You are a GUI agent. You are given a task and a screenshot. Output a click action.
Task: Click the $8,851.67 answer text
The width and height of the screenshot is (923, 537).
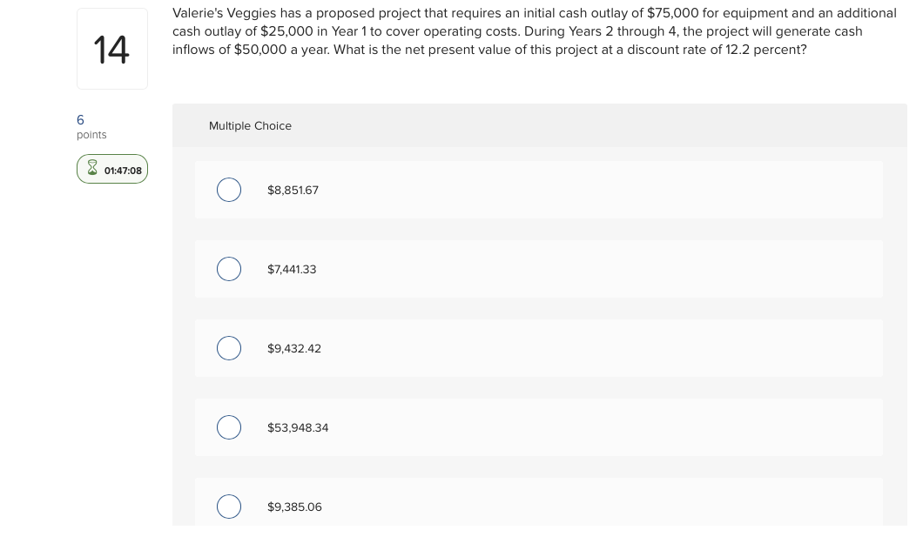click(293, 190)
